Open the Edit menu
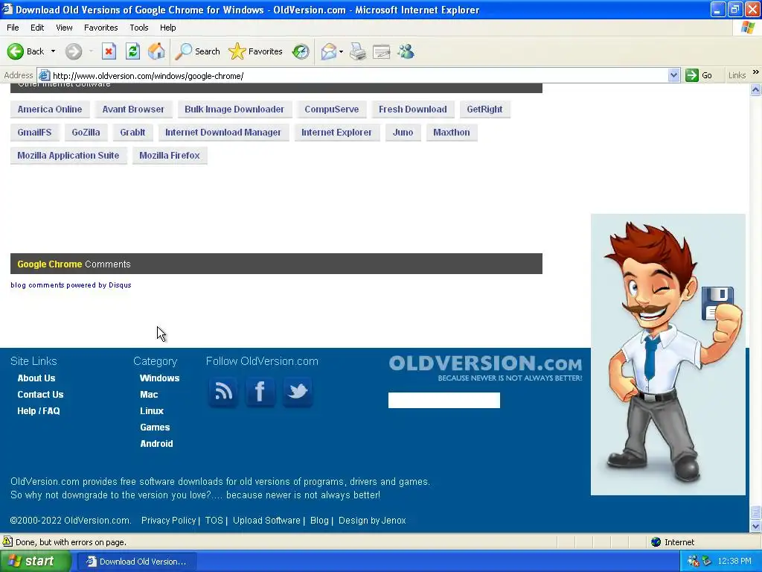This screenshot has height=572, width=762. point(37,28)
